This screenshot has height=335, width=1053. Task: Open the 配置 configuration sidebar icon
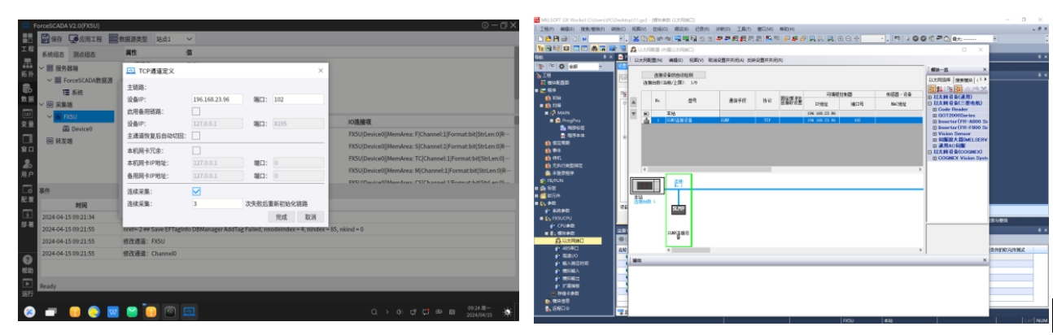point(28,194)
